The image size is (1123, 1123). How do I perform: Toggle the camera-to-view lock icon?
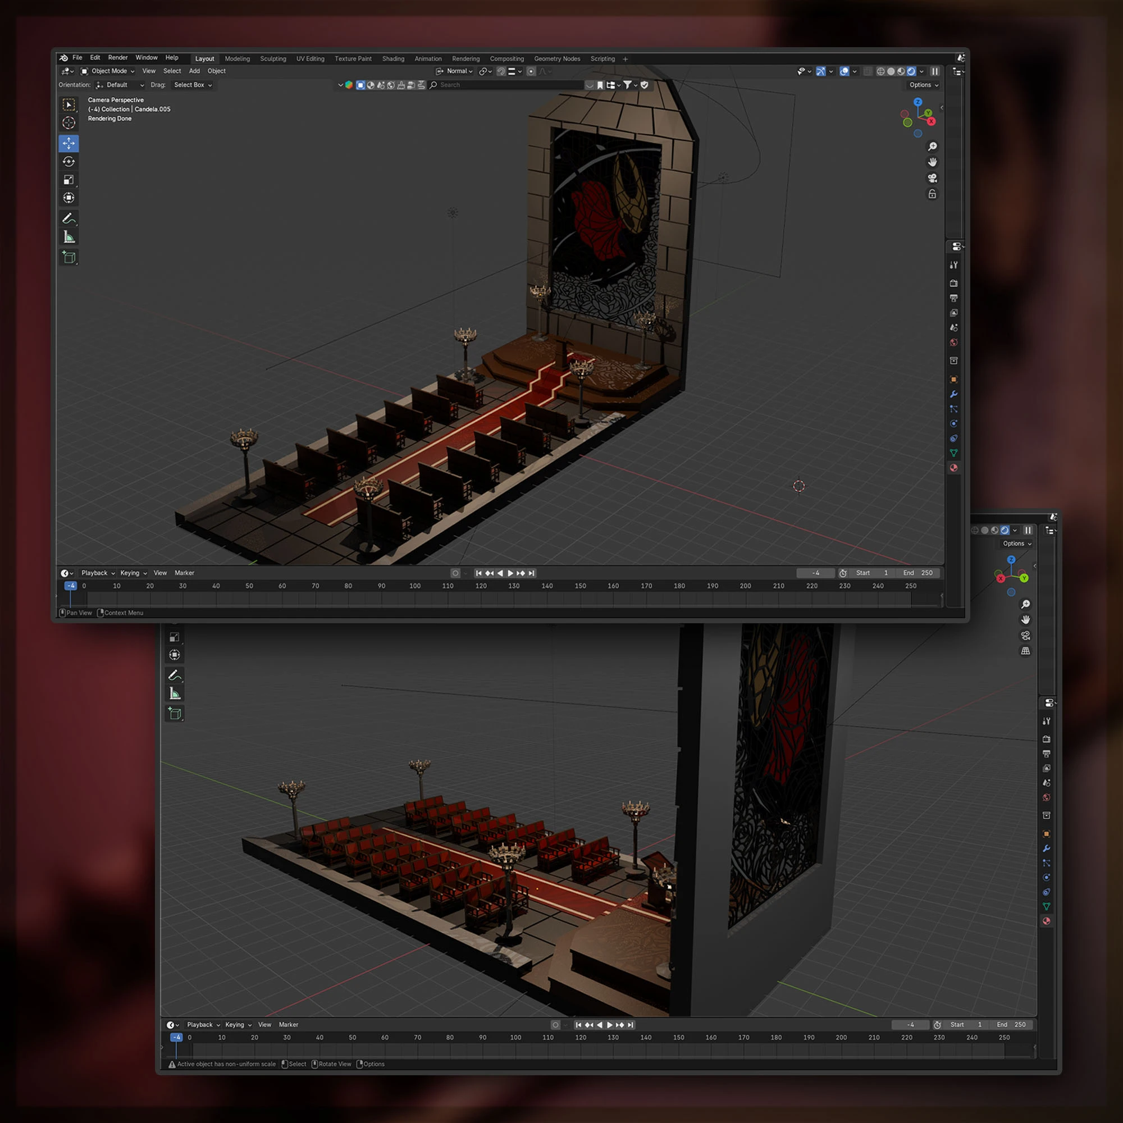[x=932, y=194]
